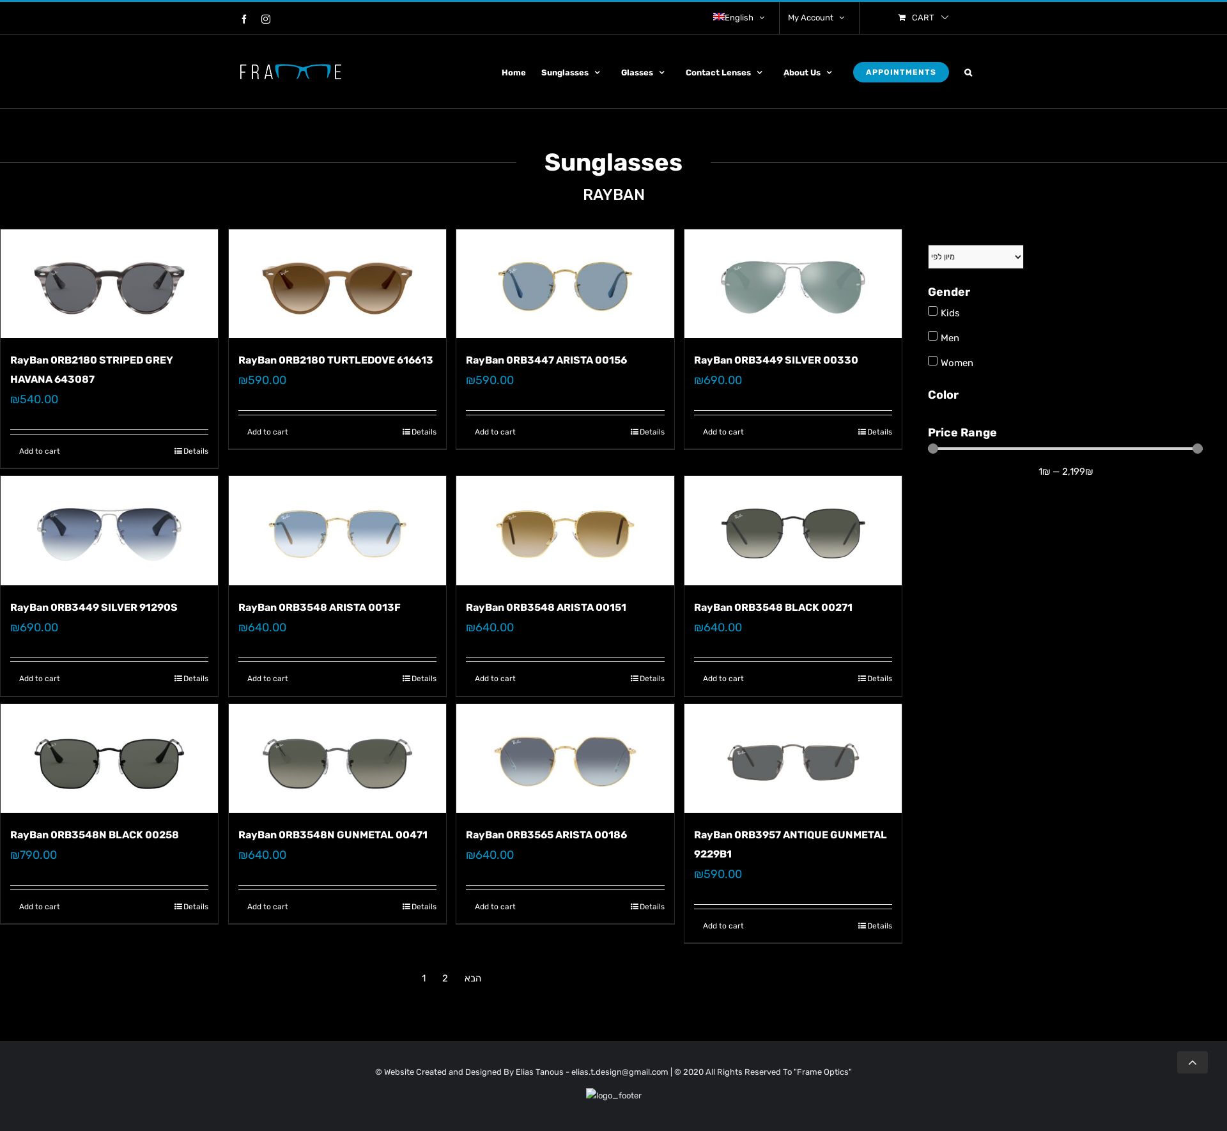1227x1131 pixels.
Task: Click the UK flag language icon
Action: (x=719, y=17)
